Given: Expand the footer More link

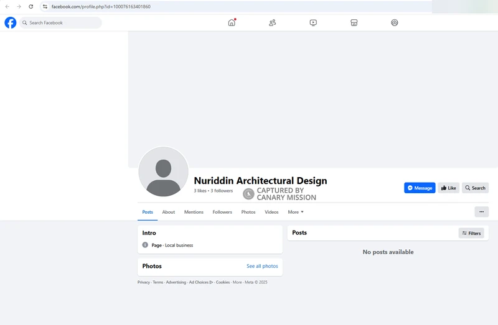Looking at the screenshot, I should tap(237, 282).
